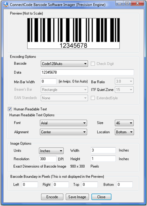This screenshot has width=147, height=206.
Task: Focus the Min Bar Width field
Action: coord(48,81)
